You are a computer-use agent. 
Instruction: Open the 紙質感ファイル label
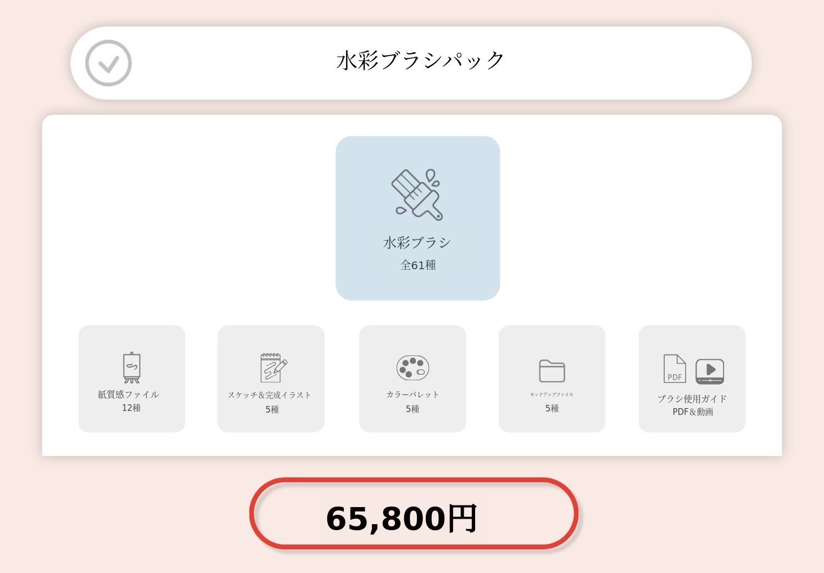129,394
